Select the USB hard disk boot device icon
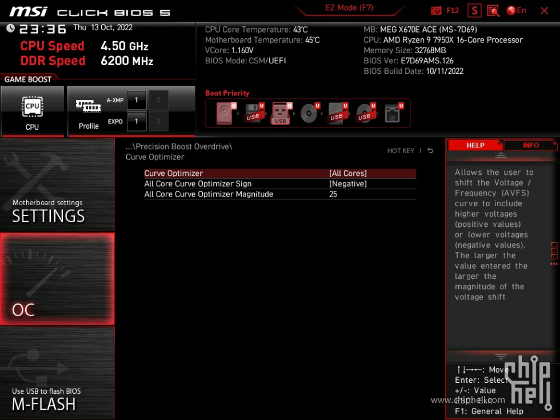560x420 pixels. pos(338,113)
